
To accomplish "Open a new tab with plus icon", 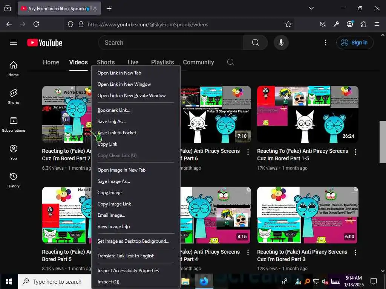I will coord(109,9).
